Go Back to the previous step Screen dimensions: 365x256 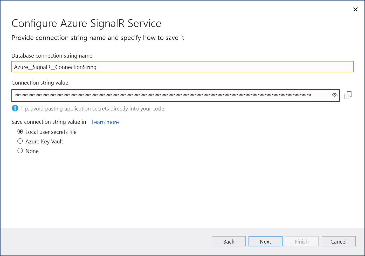[x=229, y=241]
